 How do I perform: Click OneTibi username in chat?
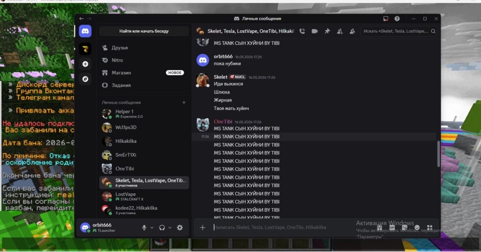pyautogui.click(x=223, y=122)
